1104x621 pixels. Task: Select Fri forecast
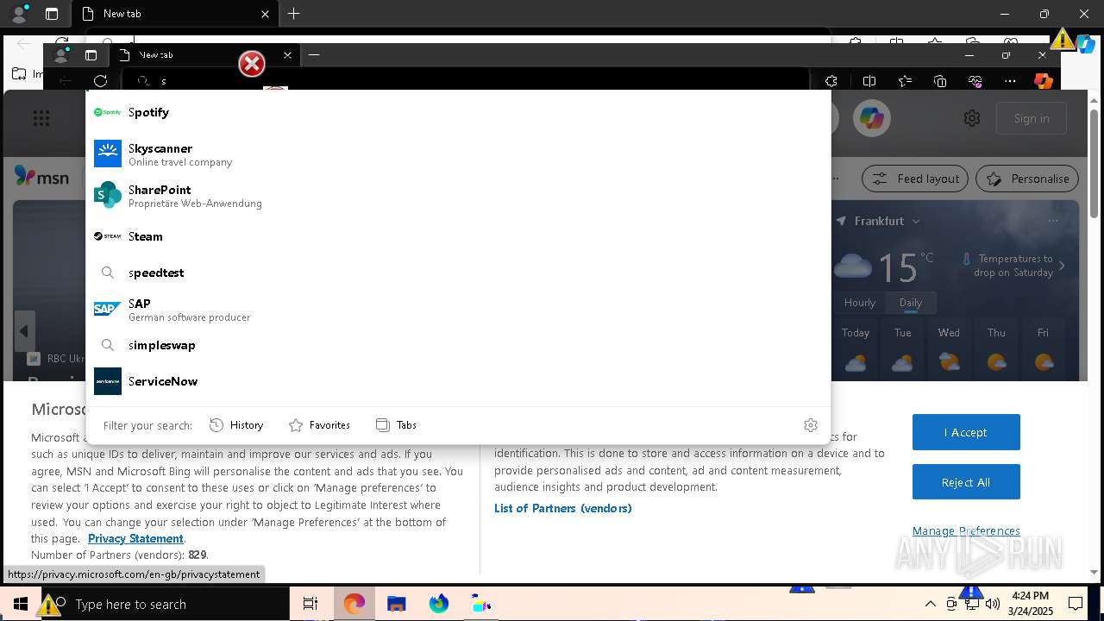tap(1044, 349)
